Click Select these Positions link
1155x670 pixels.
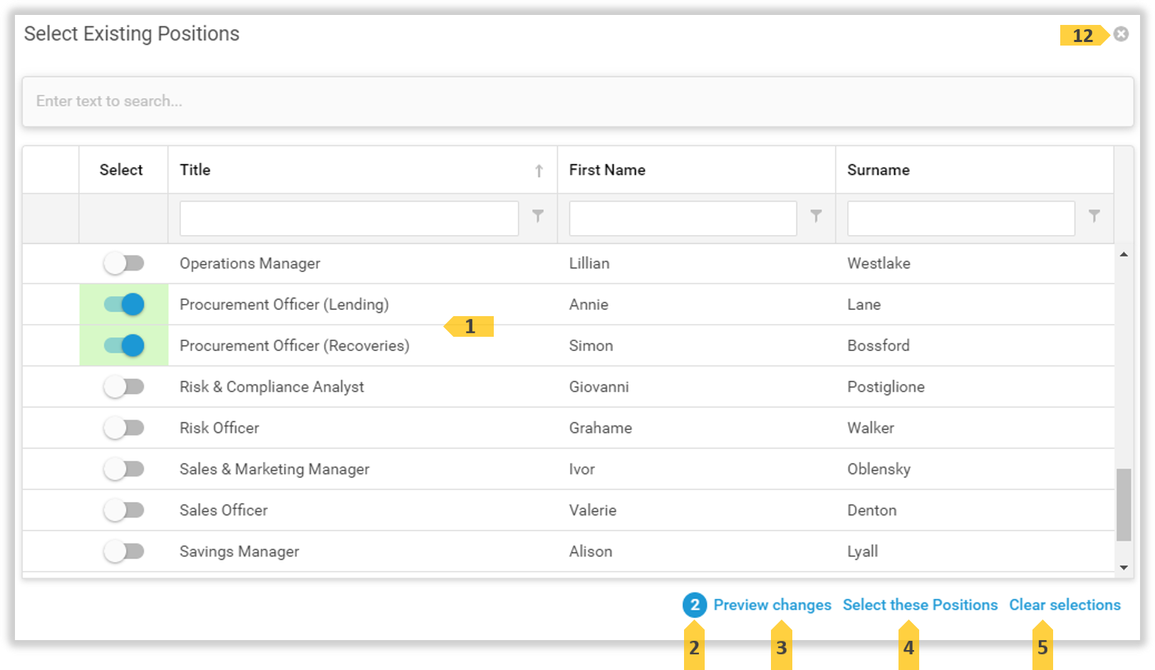point(920,605)
